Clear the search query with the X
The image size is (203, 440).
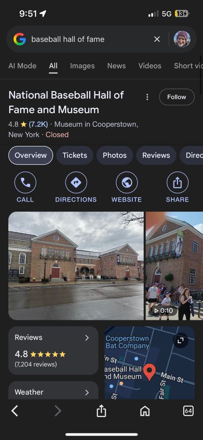pyautogui.click(x=157, y=39)
